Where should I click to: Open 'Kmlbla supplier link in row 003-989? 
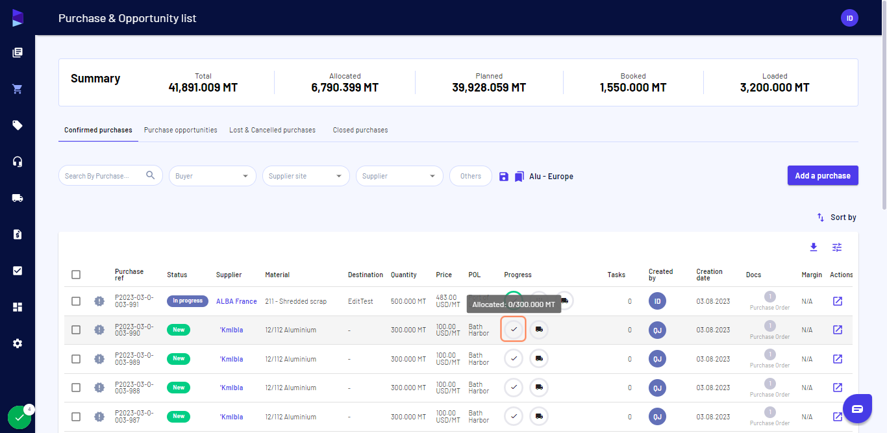coord(231,359)
